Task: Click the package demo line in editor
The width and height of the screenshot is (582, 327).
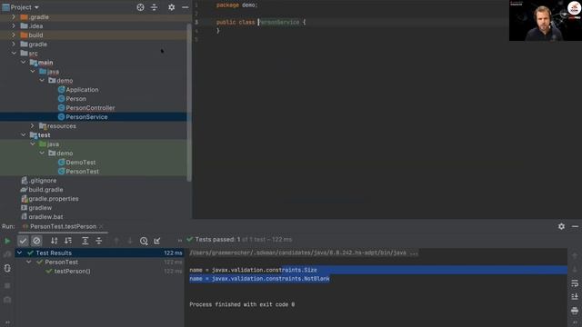Action: click(x=236, y=5)
